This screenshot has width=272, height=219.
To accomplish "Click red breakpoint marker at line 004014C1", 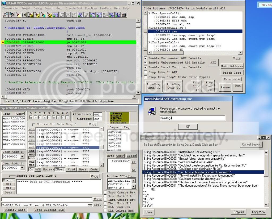I will click(3, 42).
